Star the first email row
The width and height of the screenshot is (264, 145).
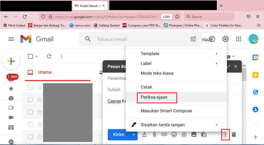point(39,88)
